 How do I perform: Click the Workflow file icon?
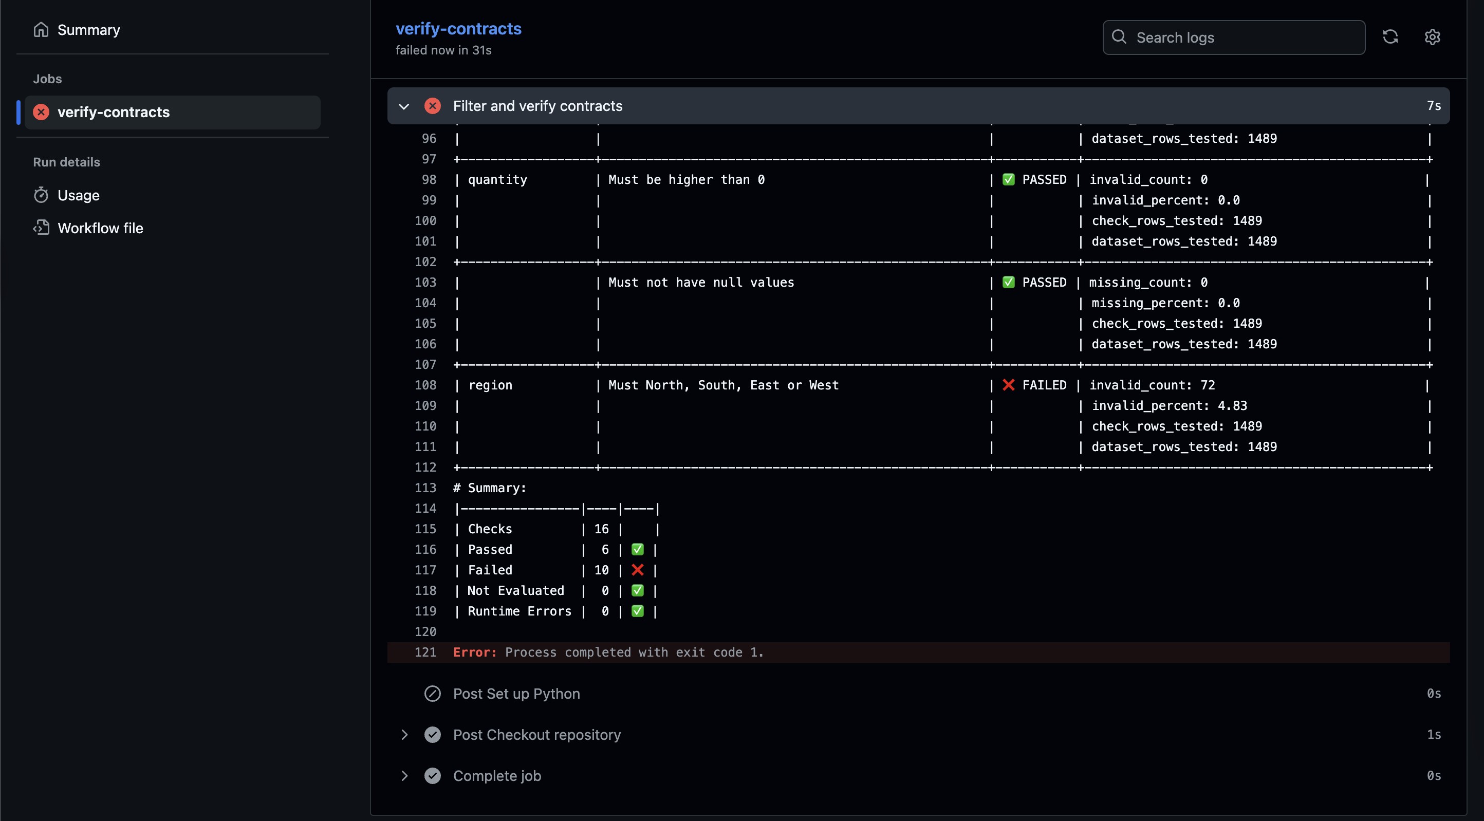click(x=41, y=228)
